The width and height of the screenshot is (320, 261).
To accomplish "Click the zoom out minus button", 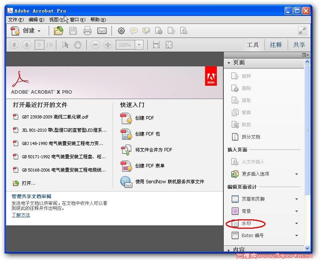I will point(95,44).
